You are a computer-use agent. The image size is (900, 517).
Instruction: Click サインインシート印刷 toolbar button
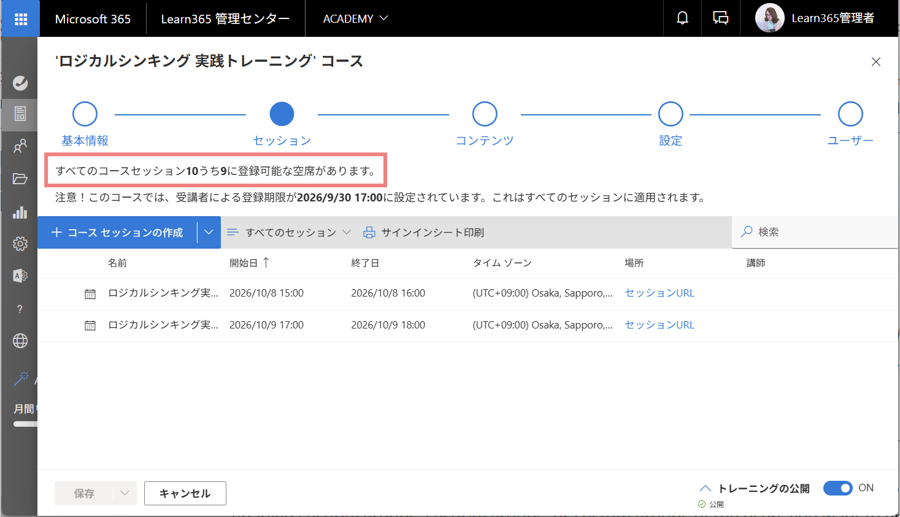423,232
